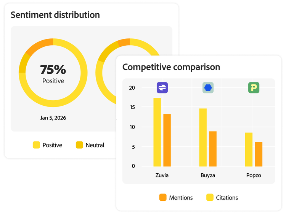This screenshot has height=214, width=286.
Task: Select the Zuvia citations yellow bar
Action: 157,132
